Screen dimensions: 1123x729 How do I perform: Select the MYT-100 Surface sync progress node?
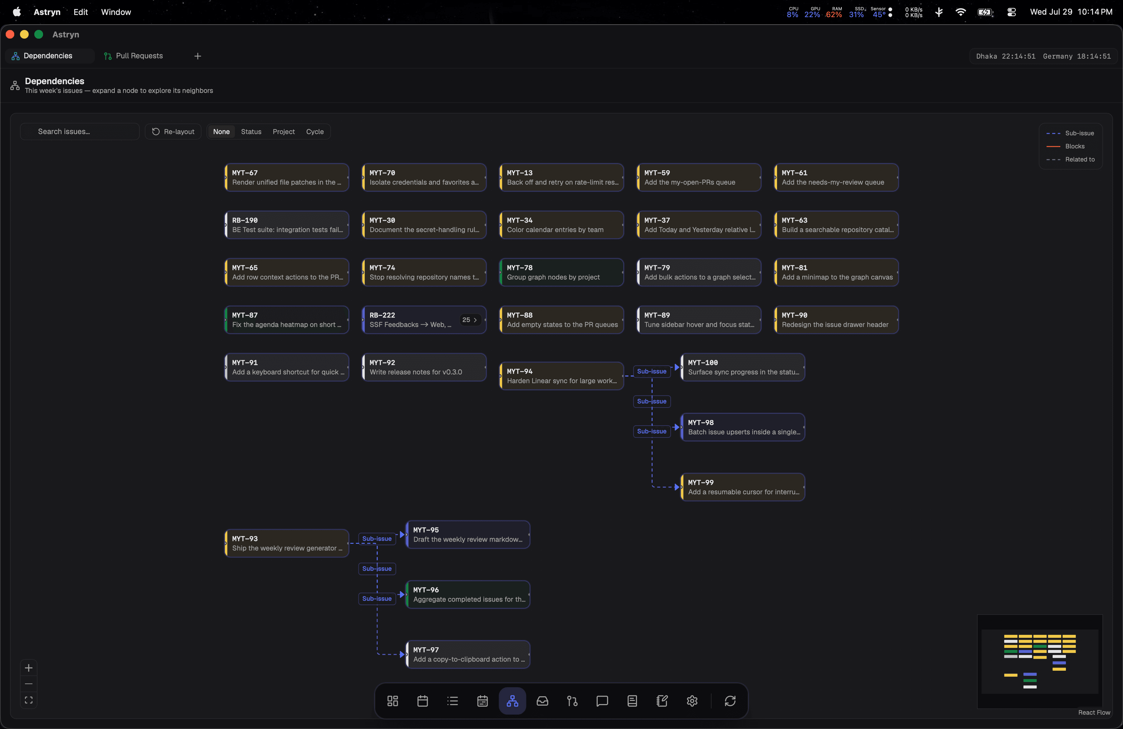[743, 367]
